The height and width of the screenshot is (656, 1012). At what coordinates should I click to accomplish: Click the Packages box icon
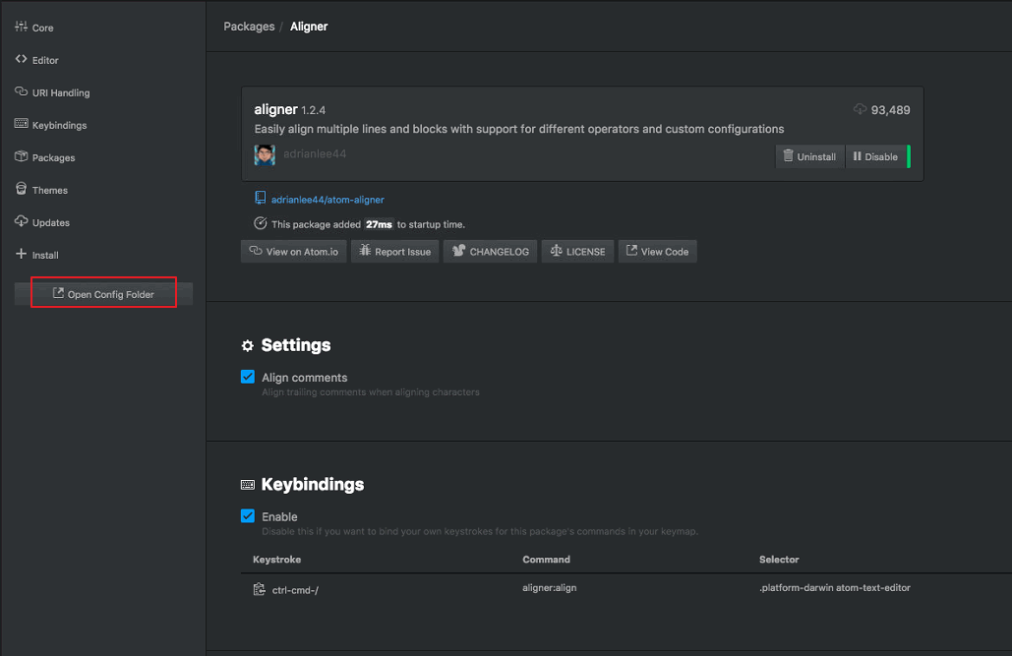[22, 157]
